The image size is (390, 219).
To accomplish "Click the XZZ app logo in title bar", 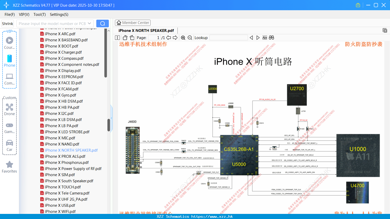I will tap(6, 5).
